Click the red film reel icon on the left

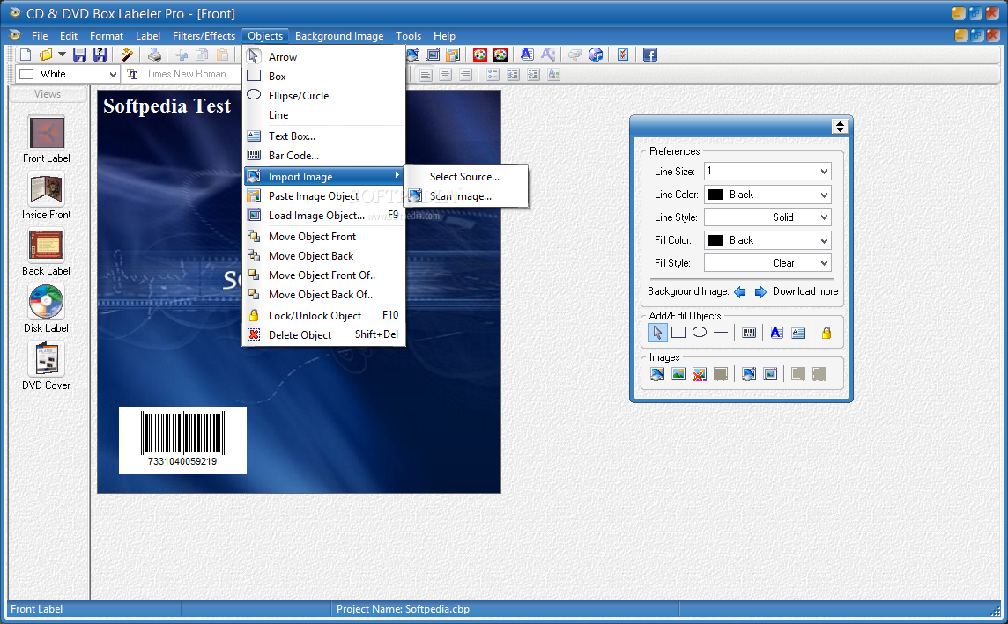point(479,55)
